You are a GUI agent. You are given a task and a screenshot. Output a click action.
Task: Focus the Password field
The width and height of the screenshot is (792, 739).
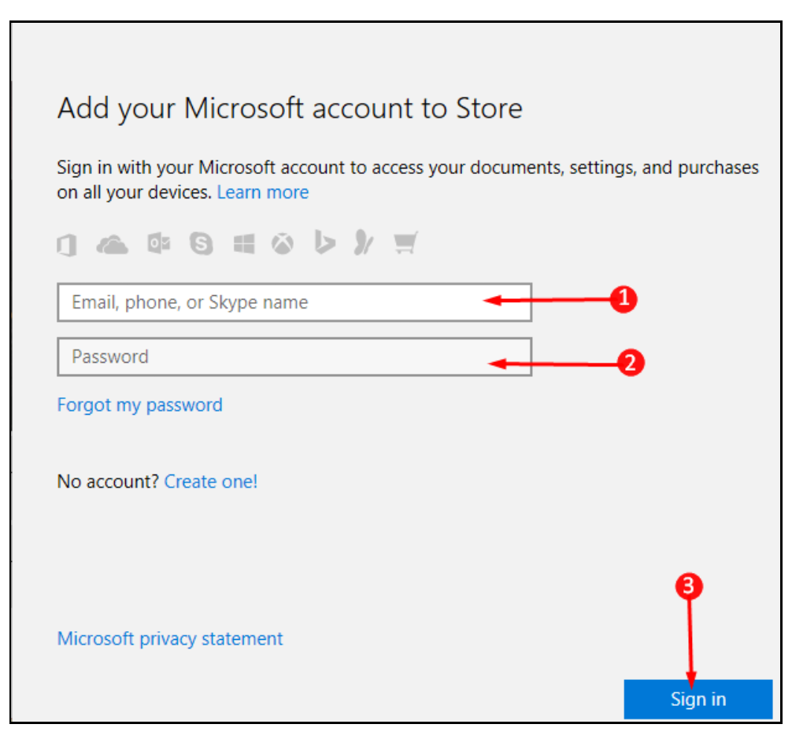(294, 357)
